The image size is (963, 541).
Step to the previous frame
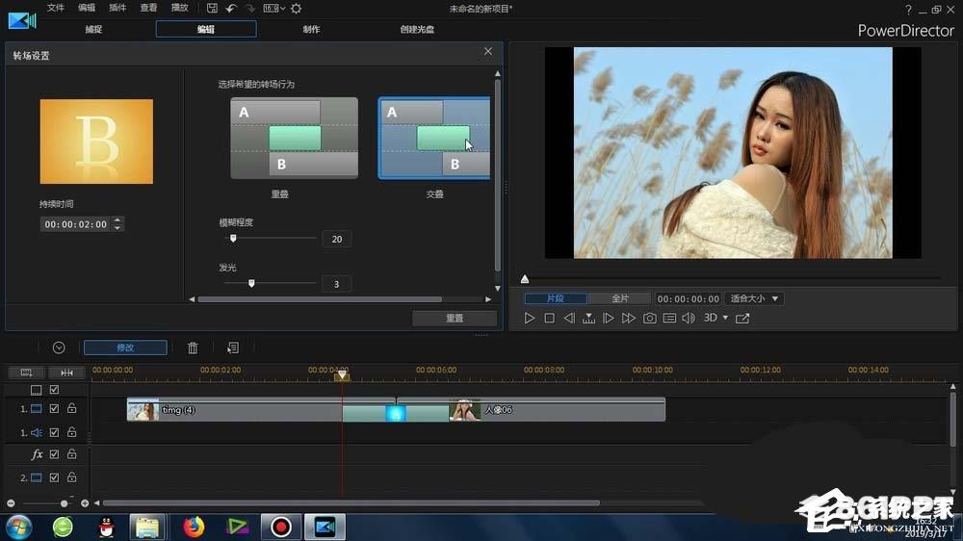569,318
